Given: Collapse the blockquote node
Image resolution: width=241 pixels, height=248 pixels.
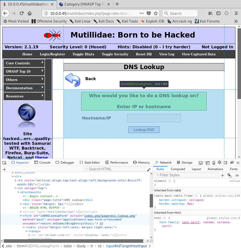Looking at the screenshot, I should pyautogui.click(x=18, y=192).
